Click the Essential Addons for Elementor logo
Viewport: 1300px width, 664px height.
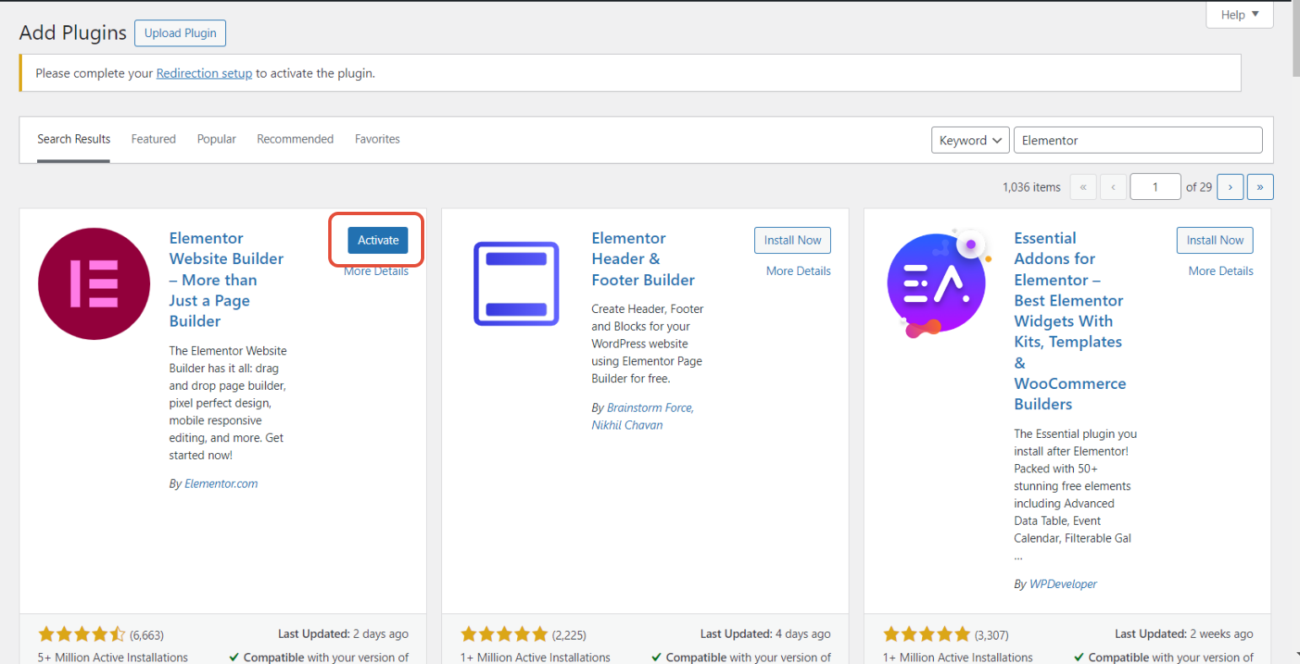coord(938,283)
